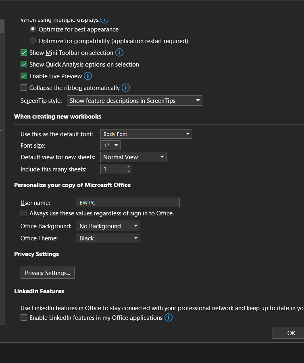Enable Collapse the ribbon automatically checkbox
304x363 pixels.
pos(24,88)
